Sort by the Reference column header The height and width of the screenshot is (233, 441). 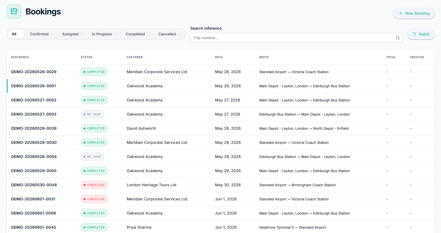(20, 57)
